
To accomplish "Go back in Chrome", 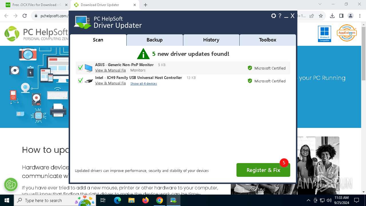I will point(6,16).
